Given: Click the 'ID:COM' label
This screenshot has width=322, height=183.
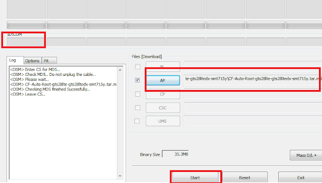Looking at the screenshot, I should click(x=15, y=35).
